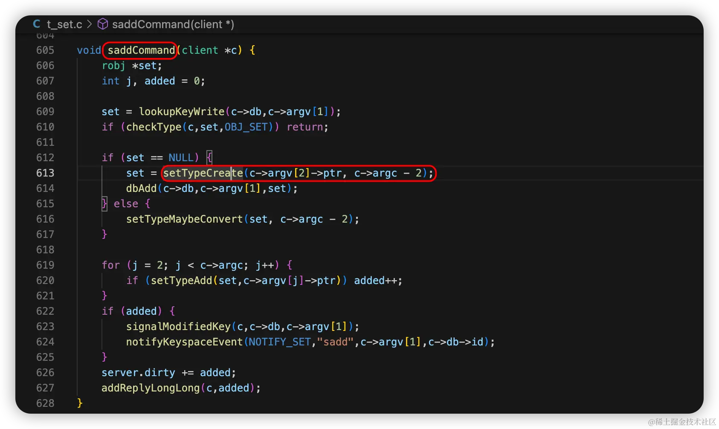Click the "sadd" string literal
This screenshot has height=429, width=719.
tap(336, 342)
